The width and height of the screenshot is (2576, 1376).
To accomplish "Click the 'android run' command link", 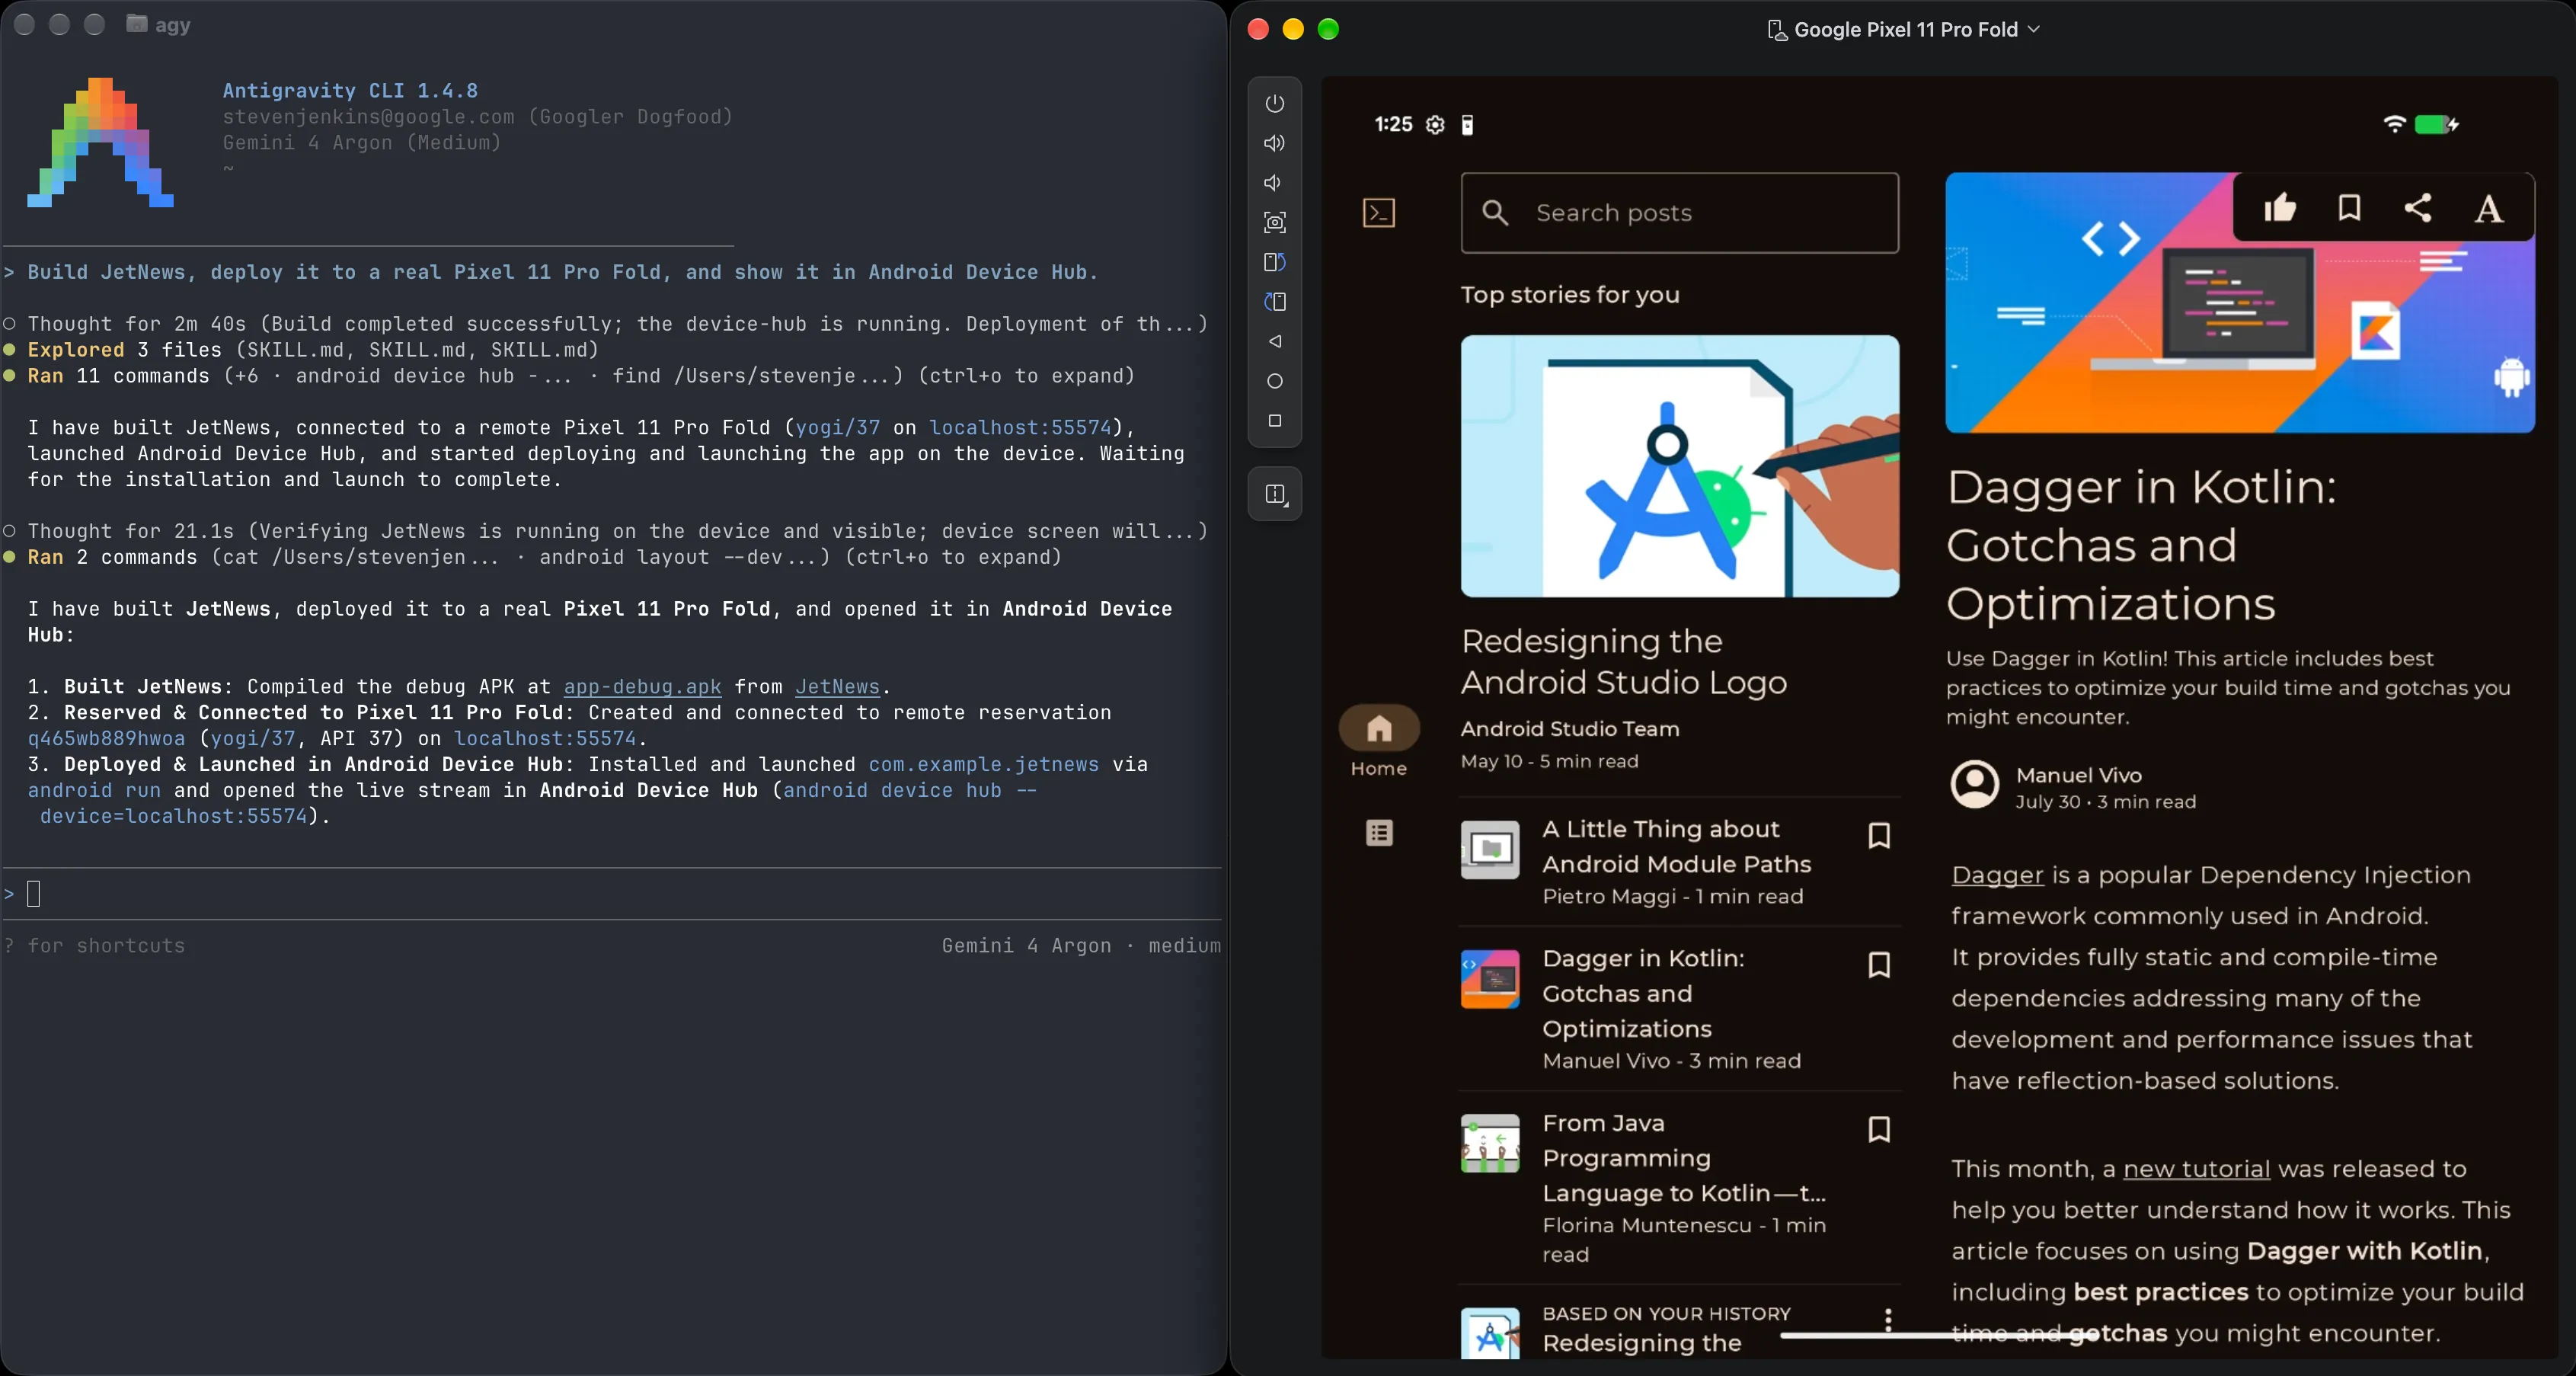I will point(94,791).
